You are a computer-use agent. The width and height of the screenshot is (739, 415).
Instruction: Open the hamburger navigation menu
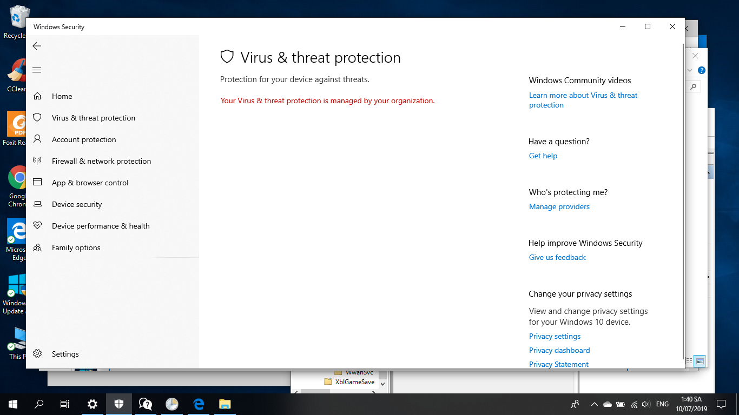[x=37, y=70]
